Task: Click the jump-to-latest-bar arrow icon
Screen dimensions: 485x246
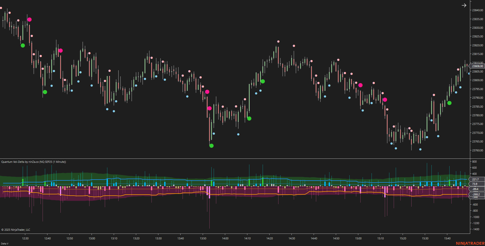Action: 464,5
